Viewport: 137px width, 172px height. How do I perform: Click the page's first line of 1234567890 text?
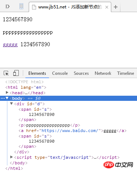[x=18, y=19]
